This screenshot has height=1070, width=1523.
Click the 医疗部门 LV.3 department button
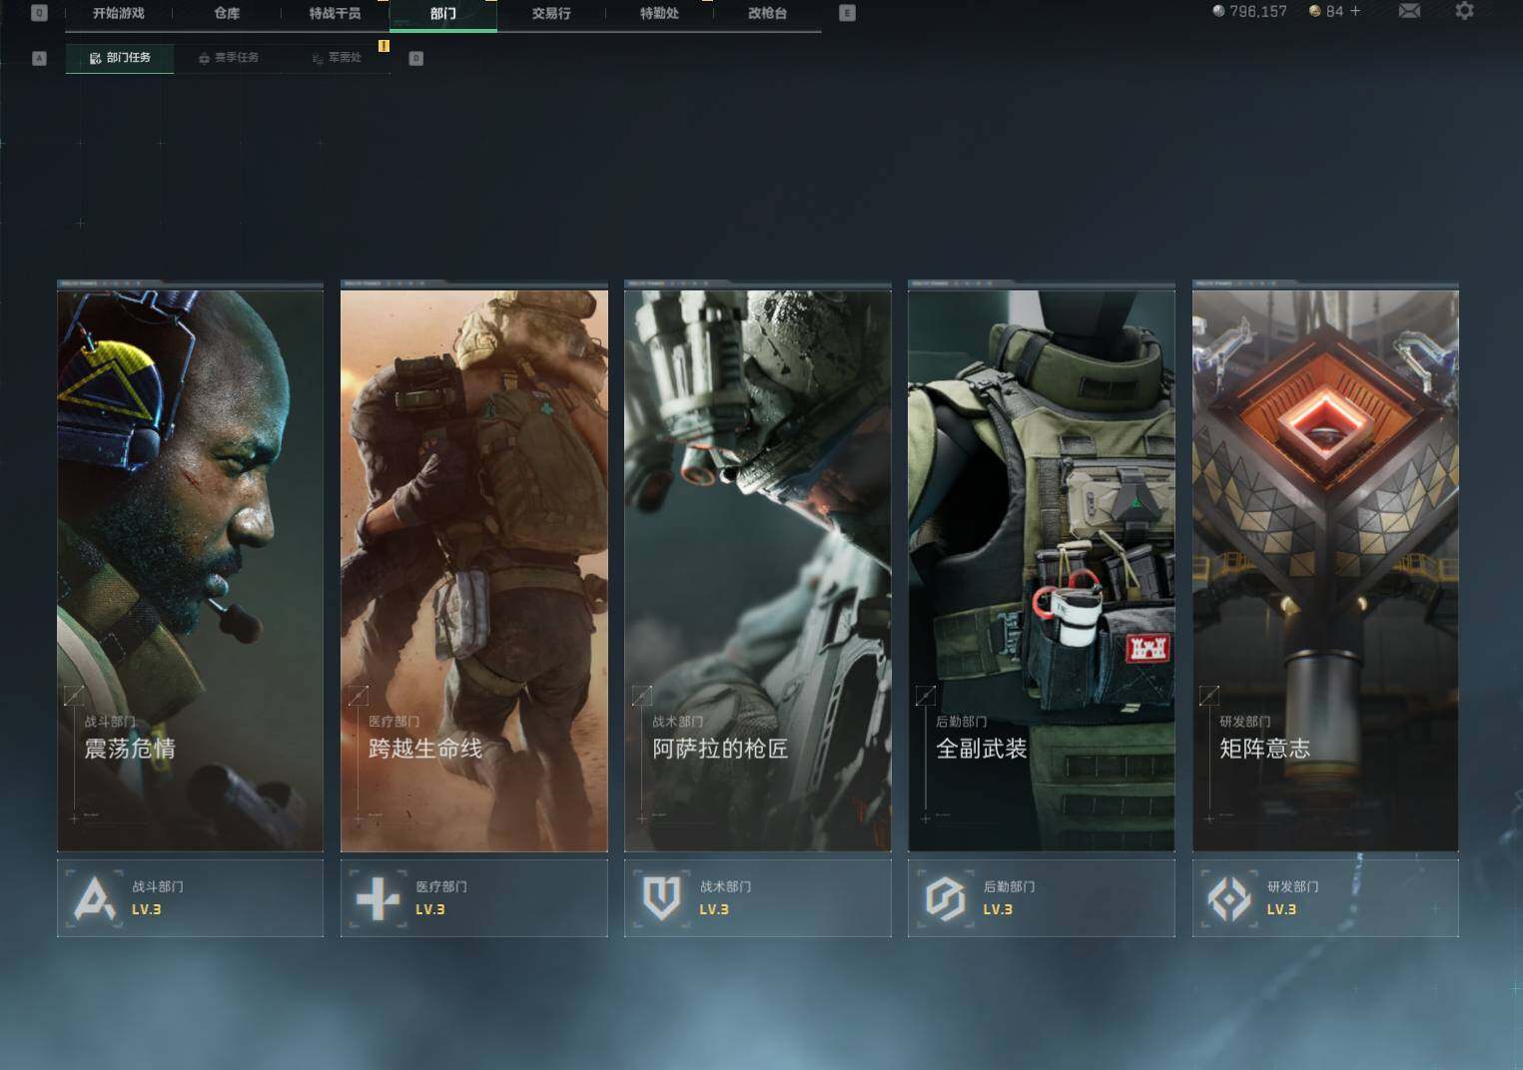click(x=474, y=898)
